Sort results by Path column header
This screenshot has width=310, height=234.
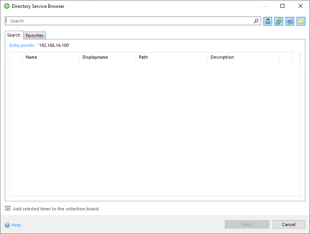click(144, 57)
